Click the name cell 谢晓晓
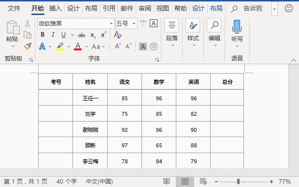Viewport: 299px width, 187px height. pyautogui.click(x=90, y=130)
